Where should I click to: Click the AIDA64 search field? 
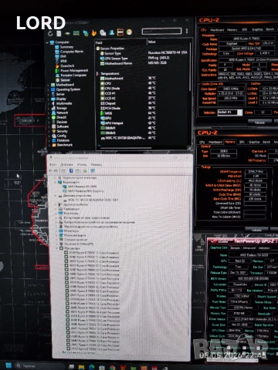161,32
